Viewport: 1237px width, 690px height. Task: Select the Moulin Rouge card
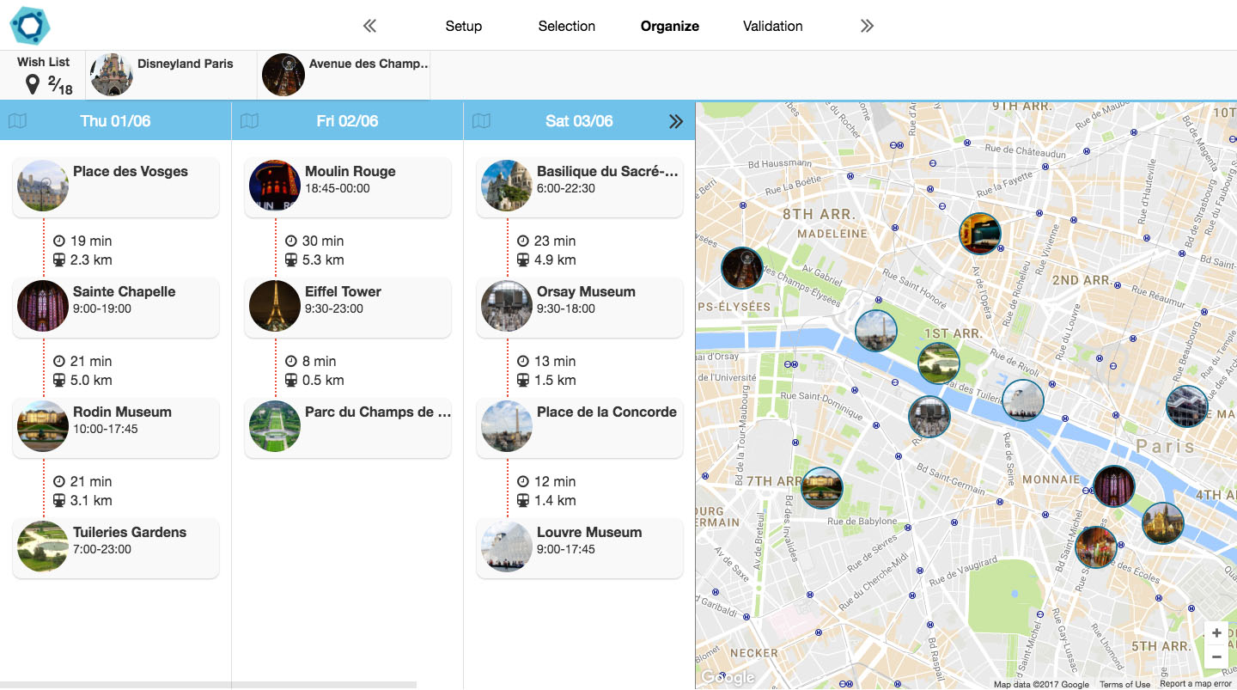click(348, 186)
